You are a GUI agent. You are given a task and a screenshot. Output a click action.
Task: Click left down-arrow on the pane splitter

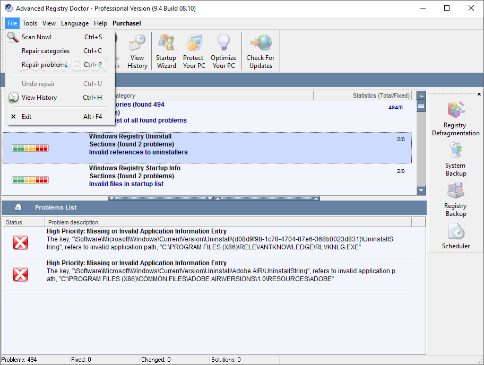[112, 198]
